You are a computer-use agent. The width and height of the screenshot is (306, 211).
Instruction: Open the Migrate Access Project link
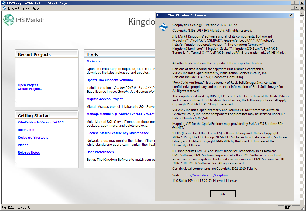coord(104,99)
